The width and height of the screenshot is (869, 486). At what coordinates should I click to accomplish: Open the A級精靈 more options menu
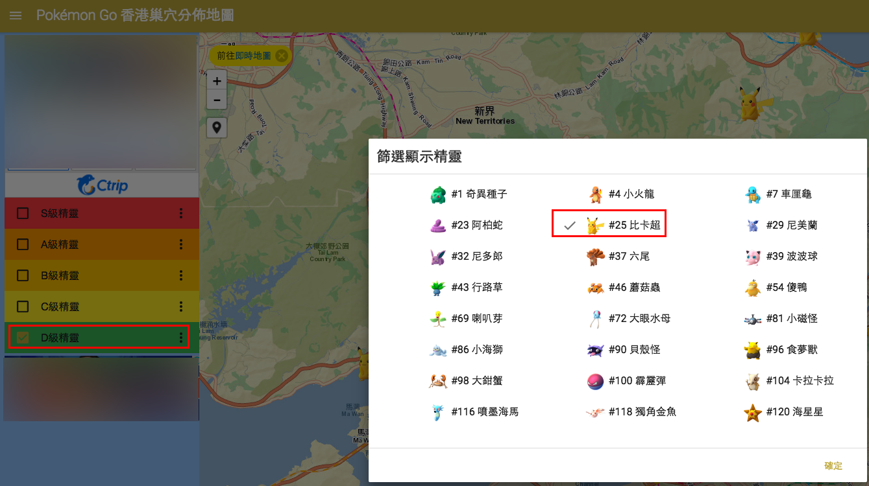click(181, 244)
